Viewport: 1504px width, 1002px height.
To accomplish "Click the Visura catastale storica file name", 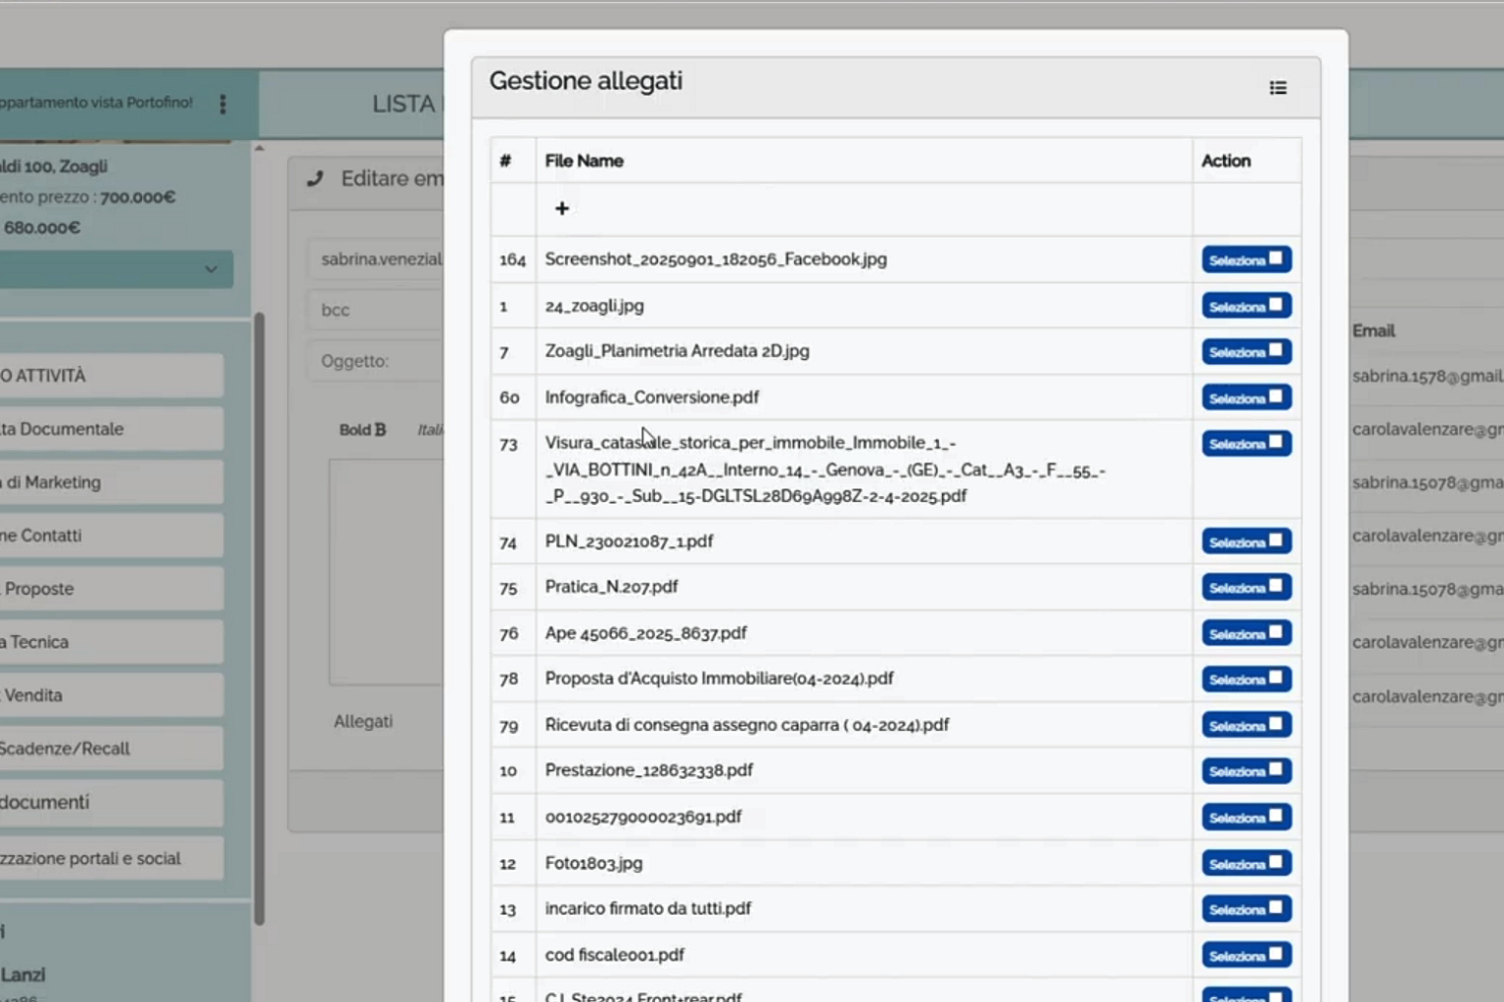I will [824, 469].
